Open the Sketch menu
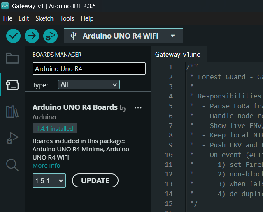The height and width of the screenshot is (212, 263). click(44, 18)
